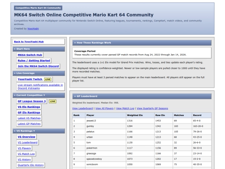Screen dimensions: 225x169
Task: Select player groessge in leaderboard
Action: [x=91, y=154]
